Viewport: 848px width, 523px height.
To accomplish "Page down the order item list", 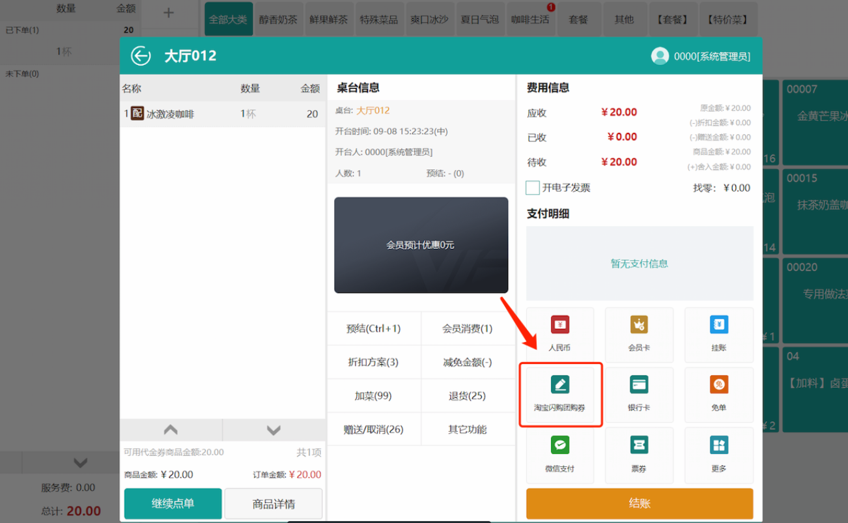I will [x=274, y=430].
